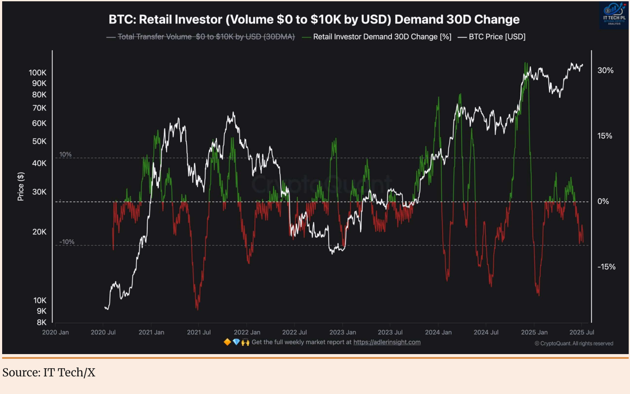Viewport: 630px width, 394px height.
Task: Toggle the BTC Price [USD] legend entry
Action: 497,37
